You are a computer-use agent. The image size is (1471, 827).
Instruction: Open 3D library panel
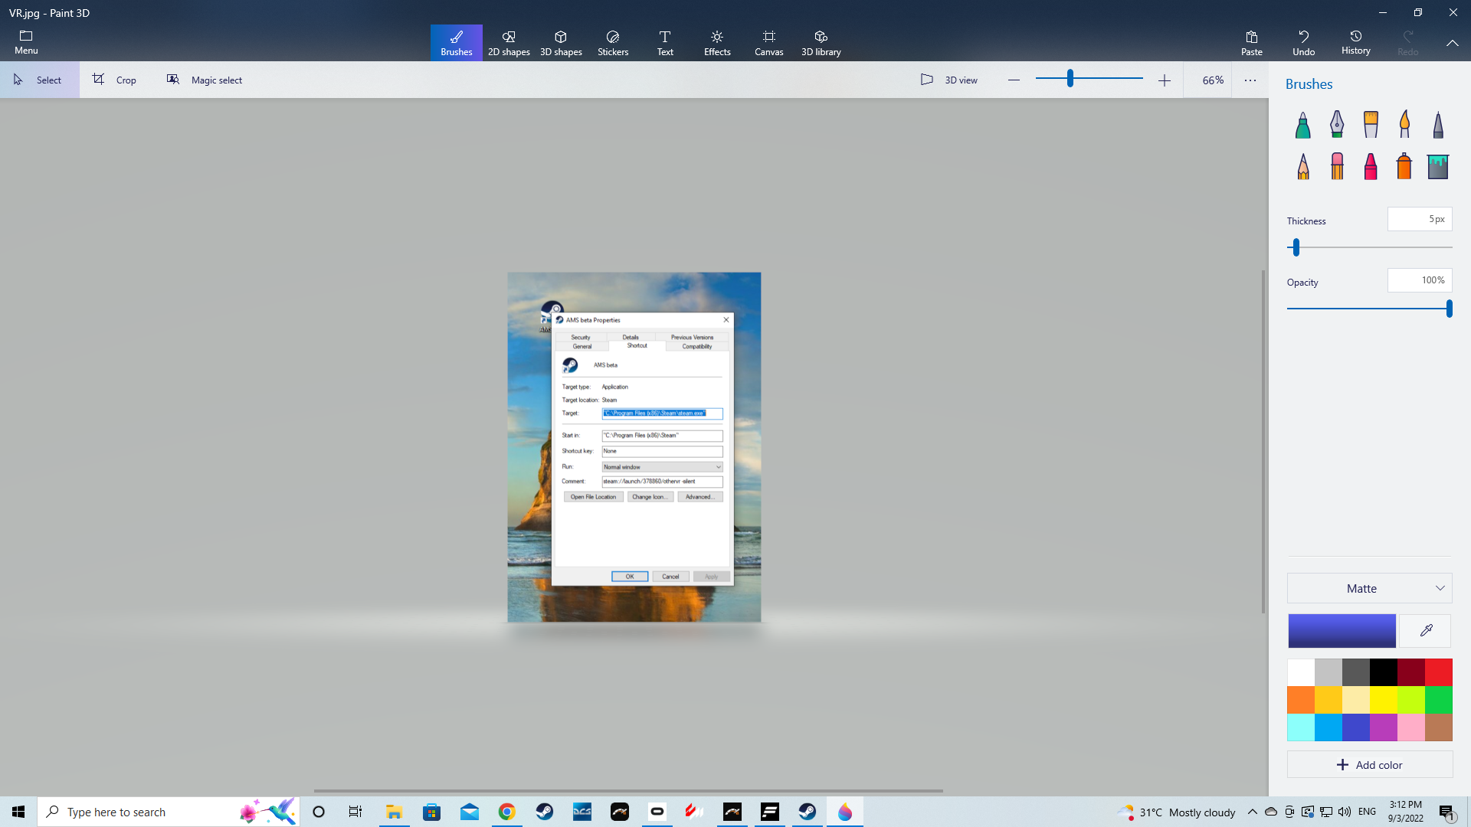point(821,41)
